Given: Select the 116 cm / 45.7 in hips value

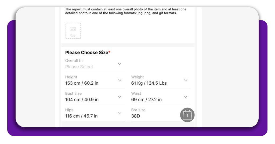Looking at the screenshot, I should [x=81, y=116].
